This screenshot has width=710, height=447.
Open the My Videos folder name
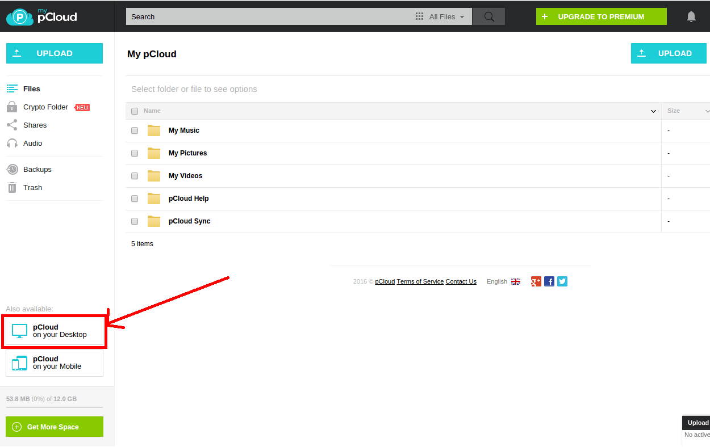coord(186,176)
